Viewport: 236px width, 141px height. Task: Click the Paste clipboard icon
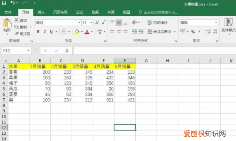coord(7,23)
